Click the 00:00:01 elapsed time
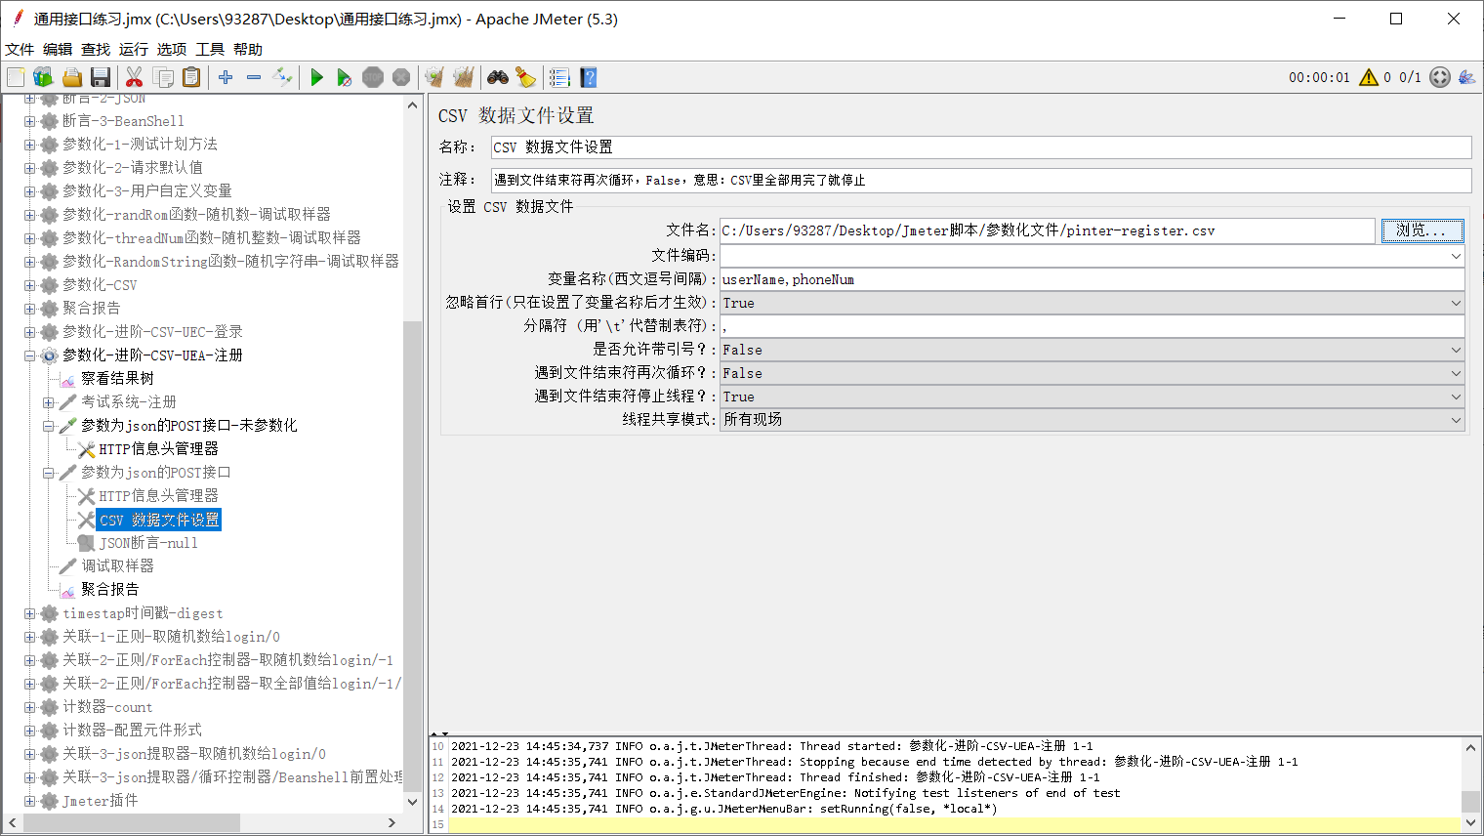 tap(1319, 77)
